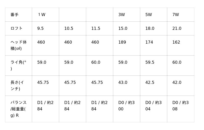Click the 3W club number cell
Screen dimensions: 204x130
point(122,15)
